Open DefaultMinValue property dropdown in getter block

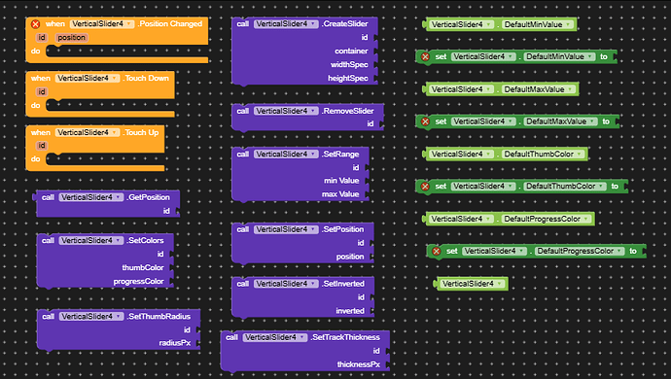point(538,24)
